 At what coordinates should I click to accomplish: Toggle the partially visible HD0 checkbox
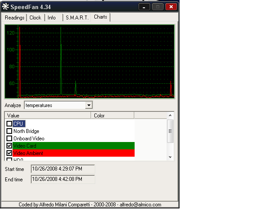pyautogui.click(x=9, y=159)
